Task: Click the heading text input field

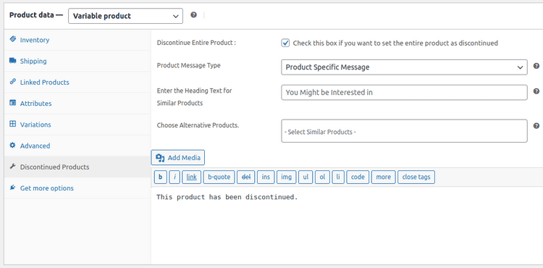Action: pyautogui.click(x=404, y=93)
